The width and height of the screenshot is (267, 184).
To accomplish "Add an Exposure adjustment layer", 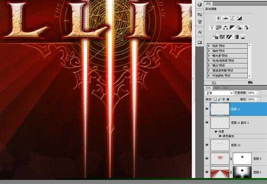I will pos(239,18).
